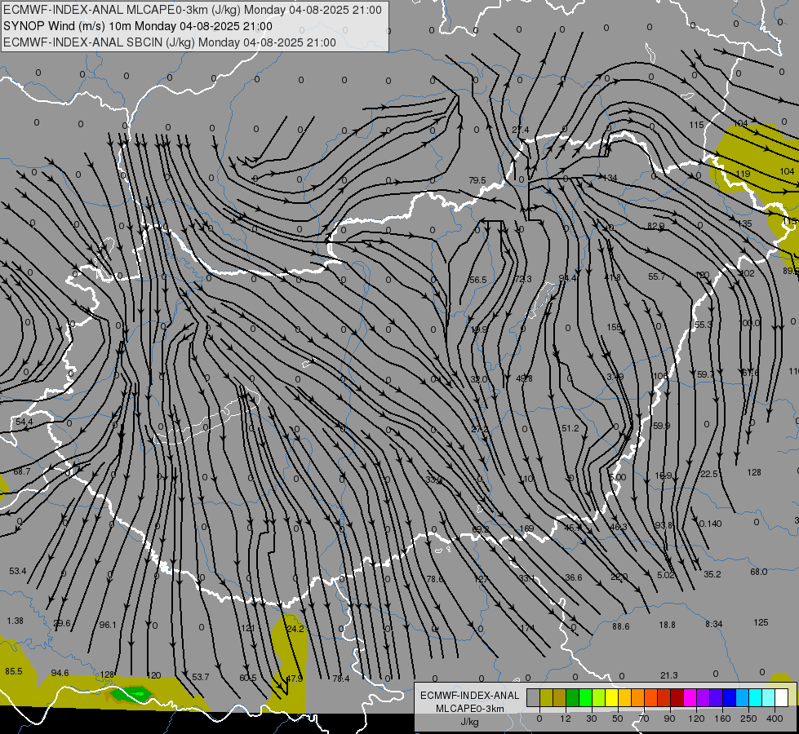The height and width of the screenshot is (734, 799).
Task: Click the legend tick label 90
Action: point(670,719)
